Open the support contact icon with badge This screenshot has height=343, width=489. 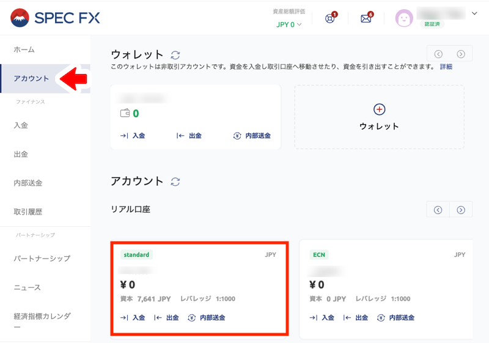pos(330,18)
